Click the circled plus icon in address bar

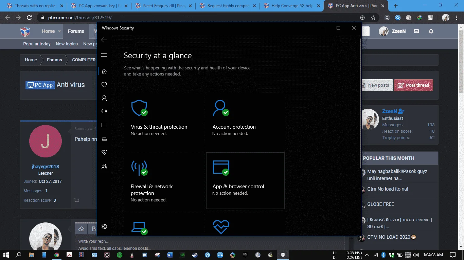click(362, 18)
